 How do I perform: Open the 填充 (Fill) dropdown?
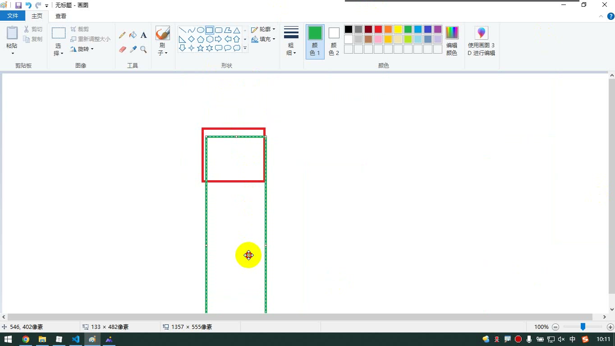(263, 39)
